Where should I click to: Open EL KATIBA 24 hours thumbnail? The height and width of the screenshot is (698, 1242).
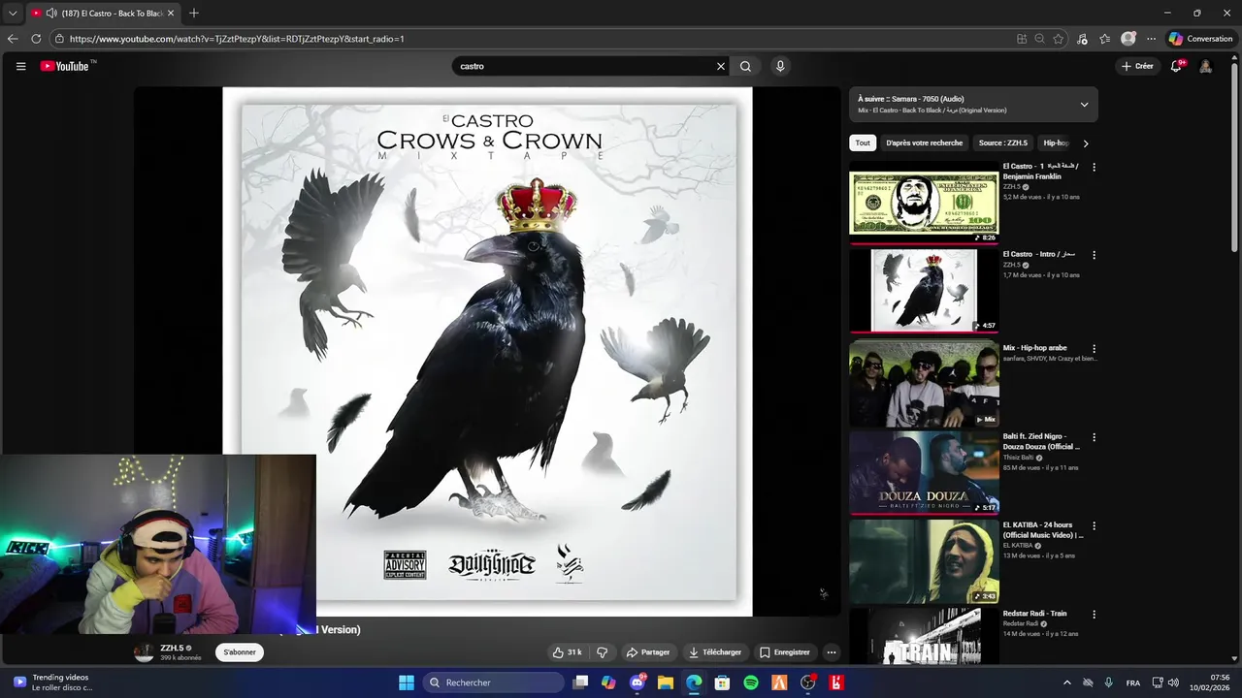pos(924,561)
